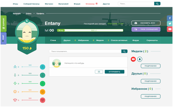Switch to the Друзья profile tab
Screen dimensions: 173x107
click(67, 40)
